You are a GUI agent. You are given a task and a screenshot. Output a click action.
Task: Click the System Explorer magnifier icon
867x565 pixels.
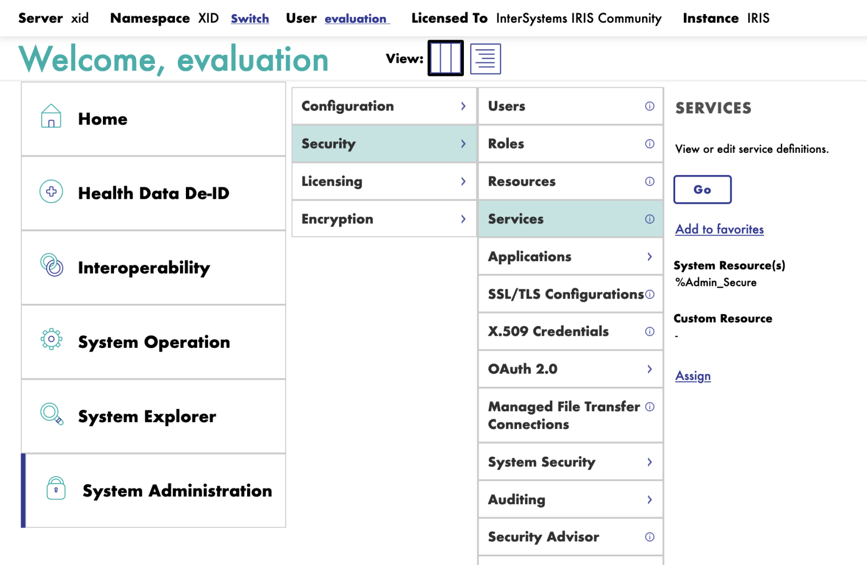click(51, 414)
